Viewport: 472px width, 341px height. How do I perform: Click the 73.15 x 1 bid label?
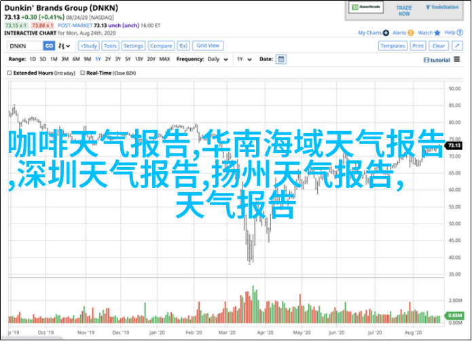pyautogui.click(x=16, y=26)
